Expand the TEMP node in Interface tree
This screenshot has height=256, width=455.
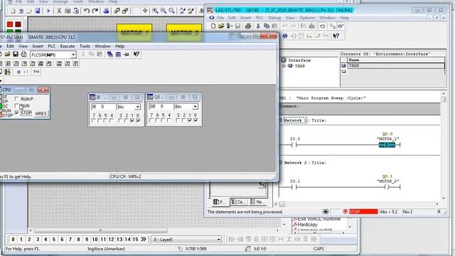(284, 66)
